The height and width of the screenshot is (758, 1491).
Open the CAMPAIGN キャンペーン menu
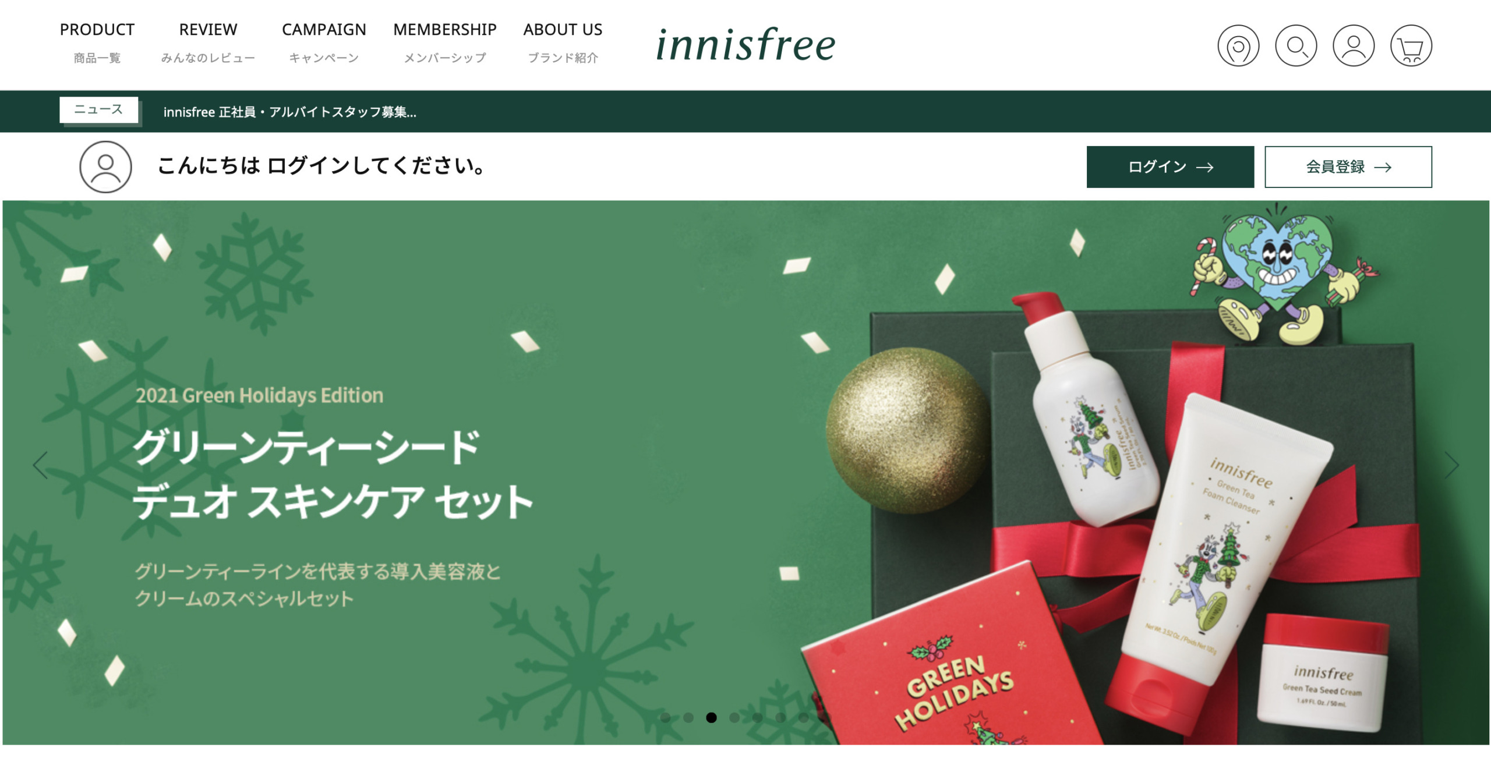tap(324, 42)
